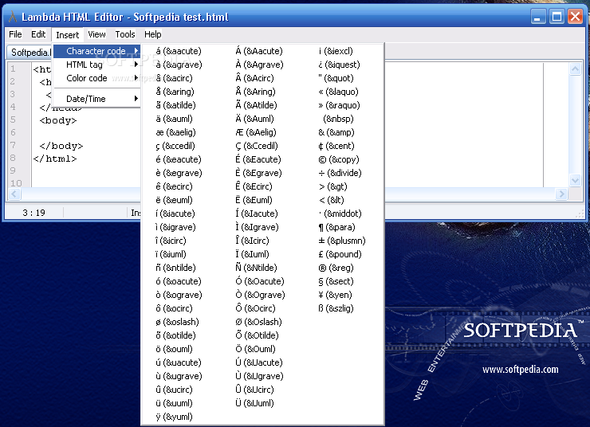The width and height of the screenshot is (590, 427).
Task: Insert the ± (&plusmn) character
Action: point(342,241)
